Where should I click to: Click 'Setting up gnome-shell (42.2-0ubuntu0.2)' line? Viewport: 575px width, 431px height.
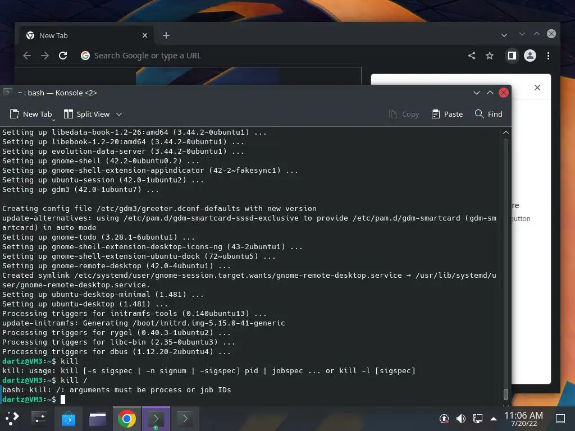click(x=101, y=161)
